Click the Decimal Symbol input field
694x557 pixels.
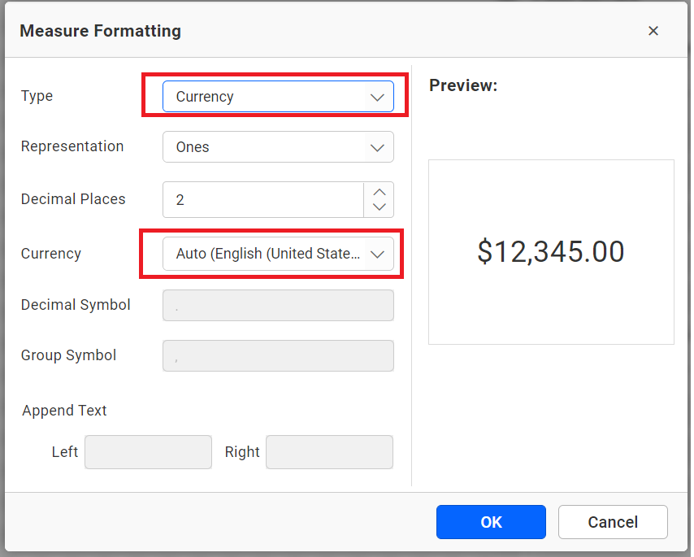[278, 305]
